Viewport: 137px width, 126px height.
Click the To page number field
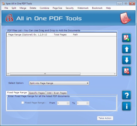[82, 103]
